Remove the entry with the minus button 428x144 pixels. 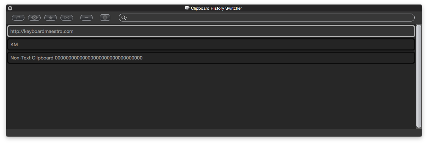[87, 18]
